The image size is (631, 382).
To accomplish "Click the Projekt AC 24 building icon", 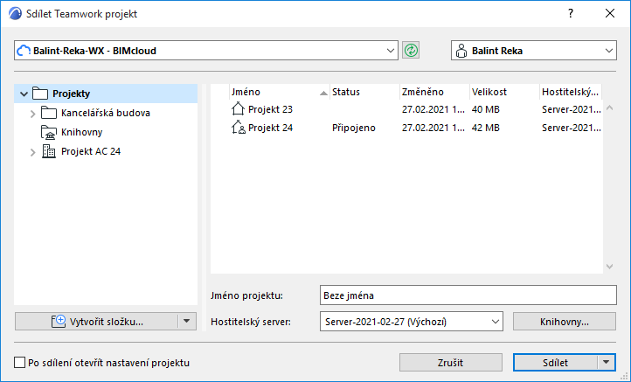I will tap(49, 151).
